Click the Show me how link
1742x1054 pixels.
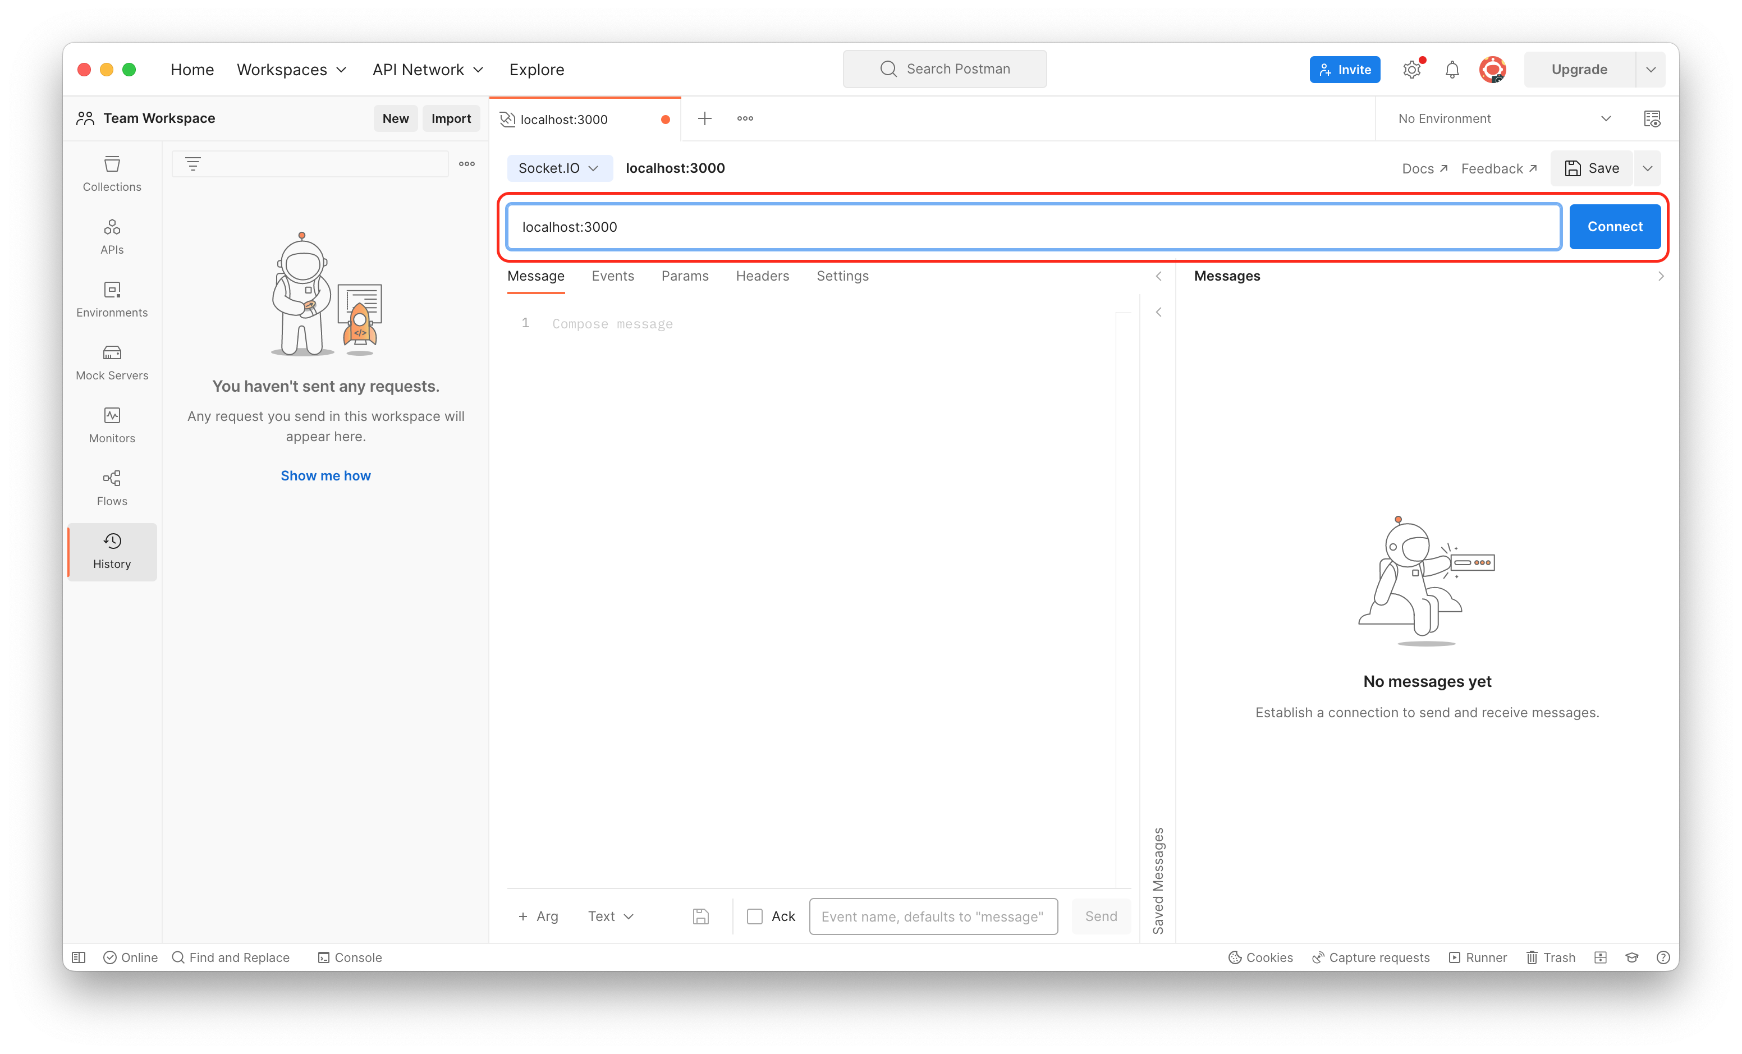pyautogui.click(x=325, y=476)
